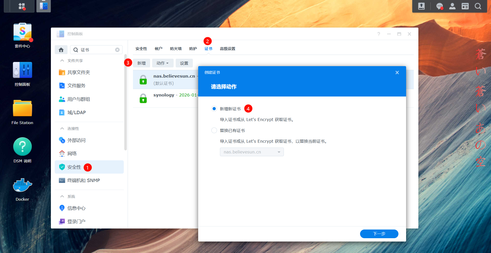Click the home icon in control panel sidebar
This screenshot has height=253, width=491.
[61, 50]
